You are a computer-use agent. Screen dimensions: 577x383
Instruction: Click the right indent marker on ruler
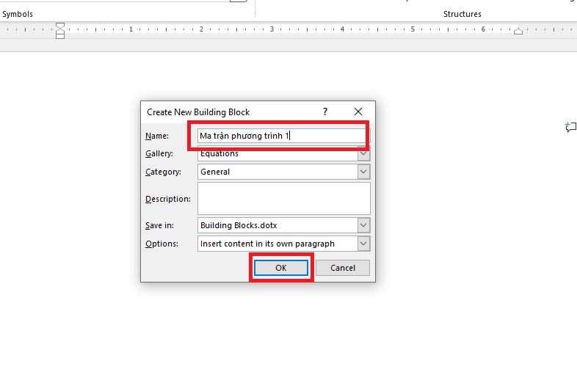tap(518, 31)
